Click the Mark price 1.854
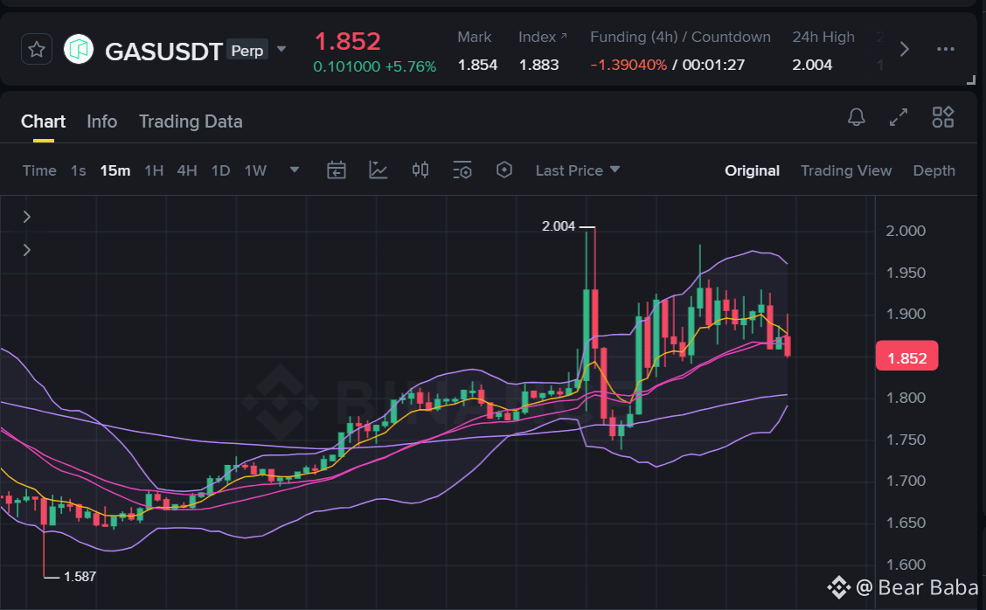Image resolution: width=986 pixels, height=610 pixels. point(477,65)
